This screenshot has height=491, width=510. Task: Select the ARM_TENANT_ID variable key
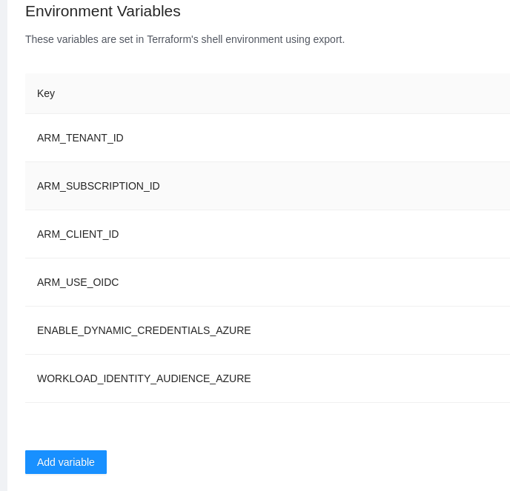[80, 138]
